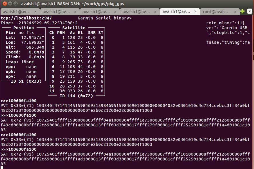Close the third avaish1 terminal tab

[x=115, y=12]
